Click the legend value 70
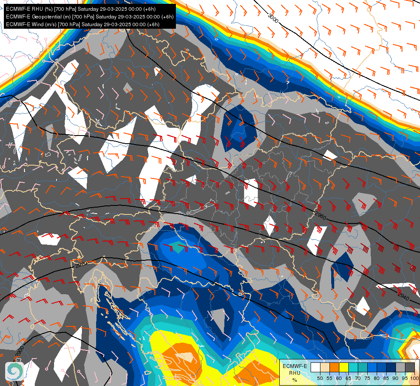This screenshot has width=420, height=386. (358, 379)
